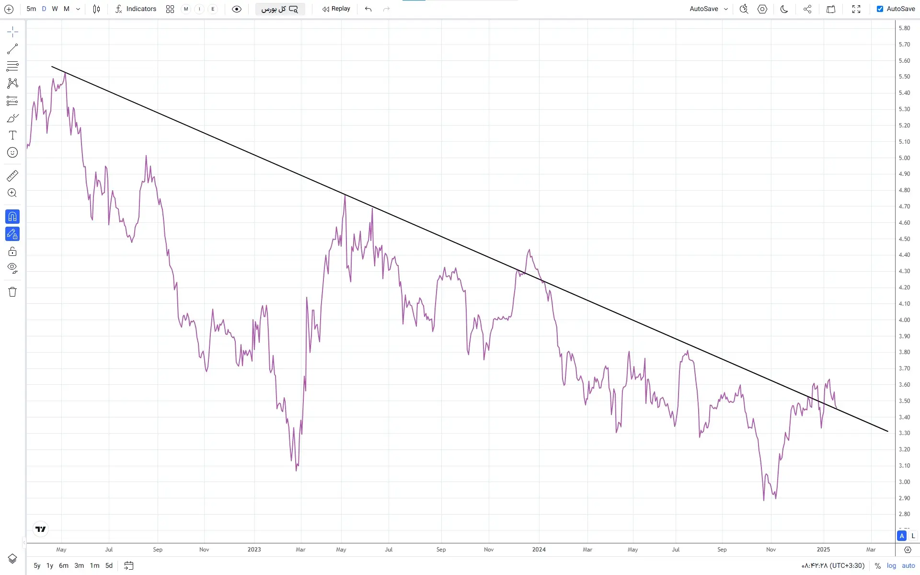Set date range to 5d

109,566
